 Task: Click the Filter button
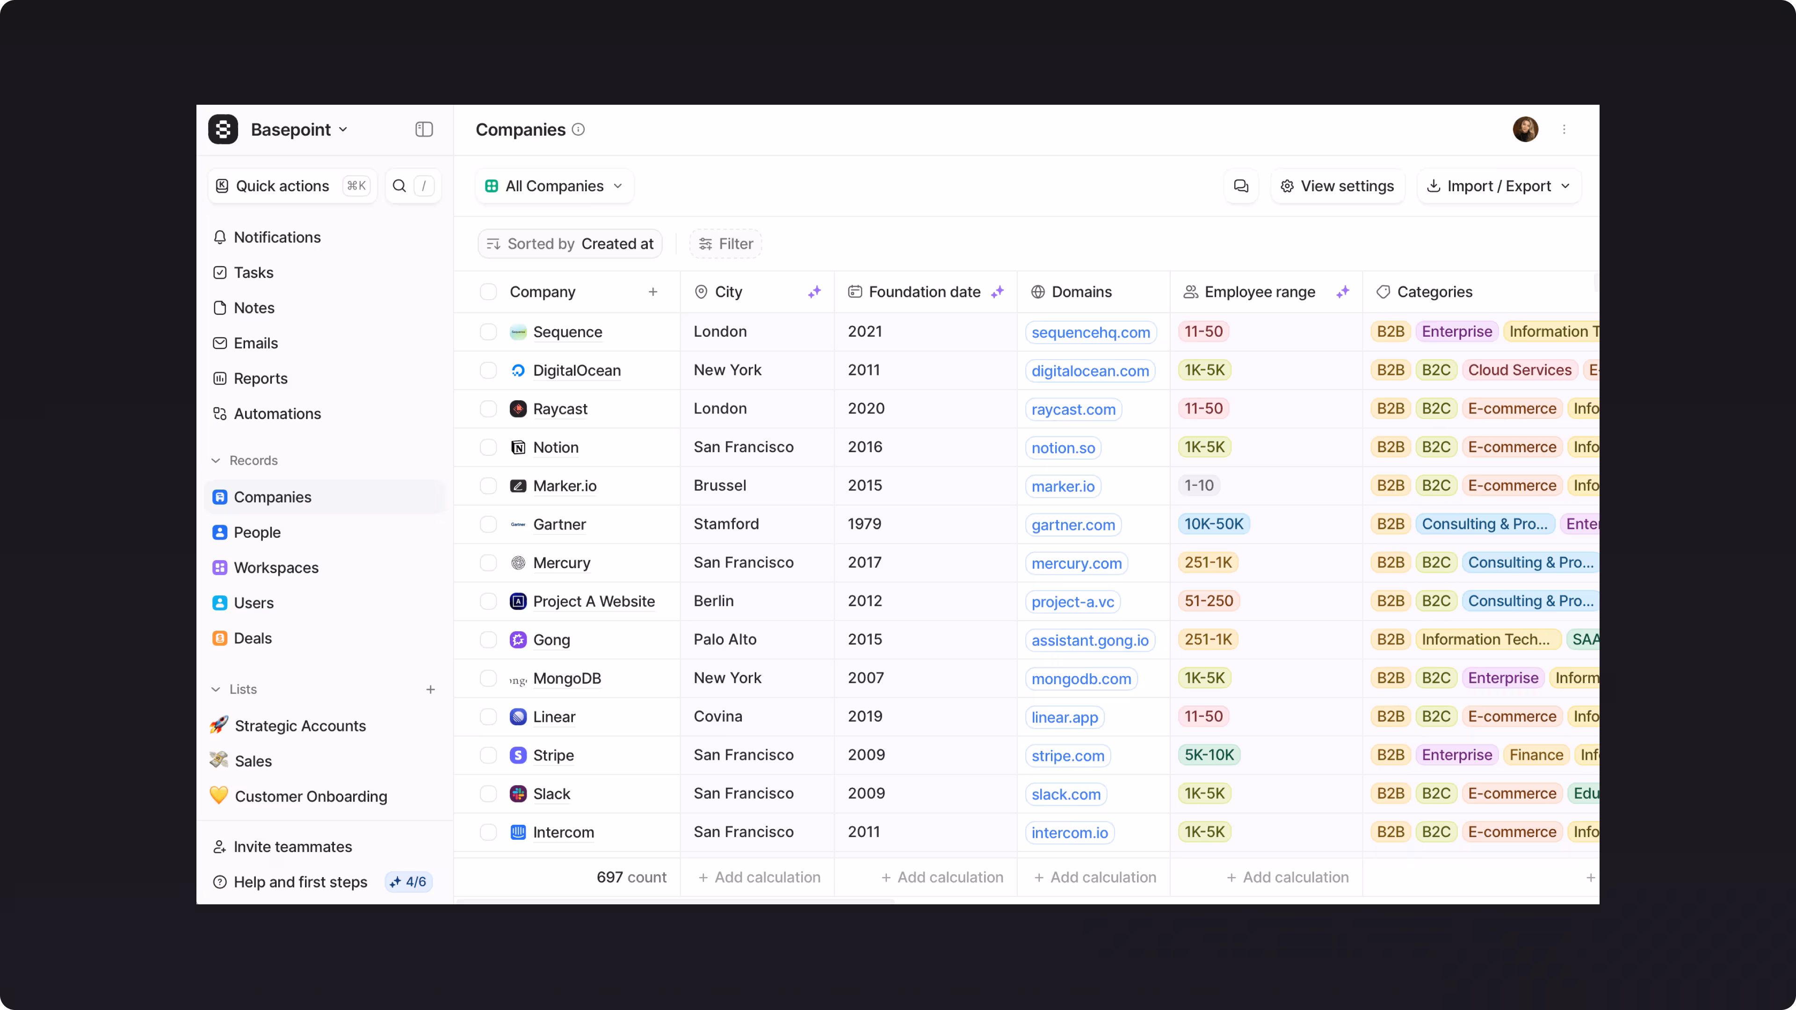click(726, 244)
